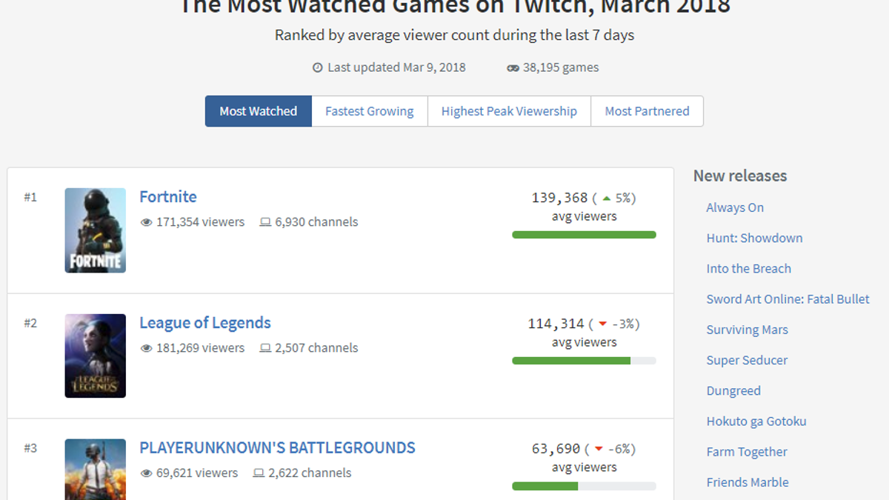Open PLAYERUNKNOWN'S BATTLEGROUNDS link
The width and height of the screenshot is (889, 500).
point(277,447)
